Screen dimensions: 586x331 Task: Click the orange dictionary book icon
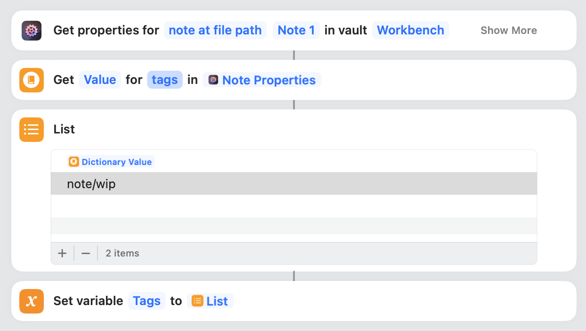[32, 80]
